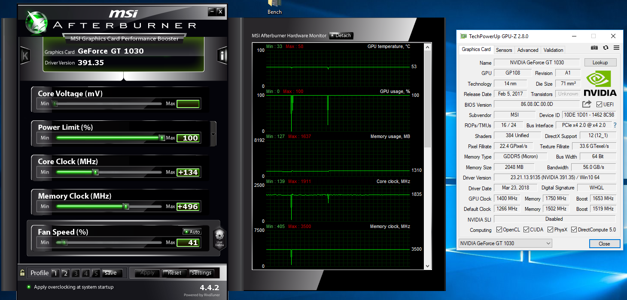Click the Hardware Monitor scrollbar up arrow
Screen dimensions: 627x300
pyautogui.click(x=427, y=46)
